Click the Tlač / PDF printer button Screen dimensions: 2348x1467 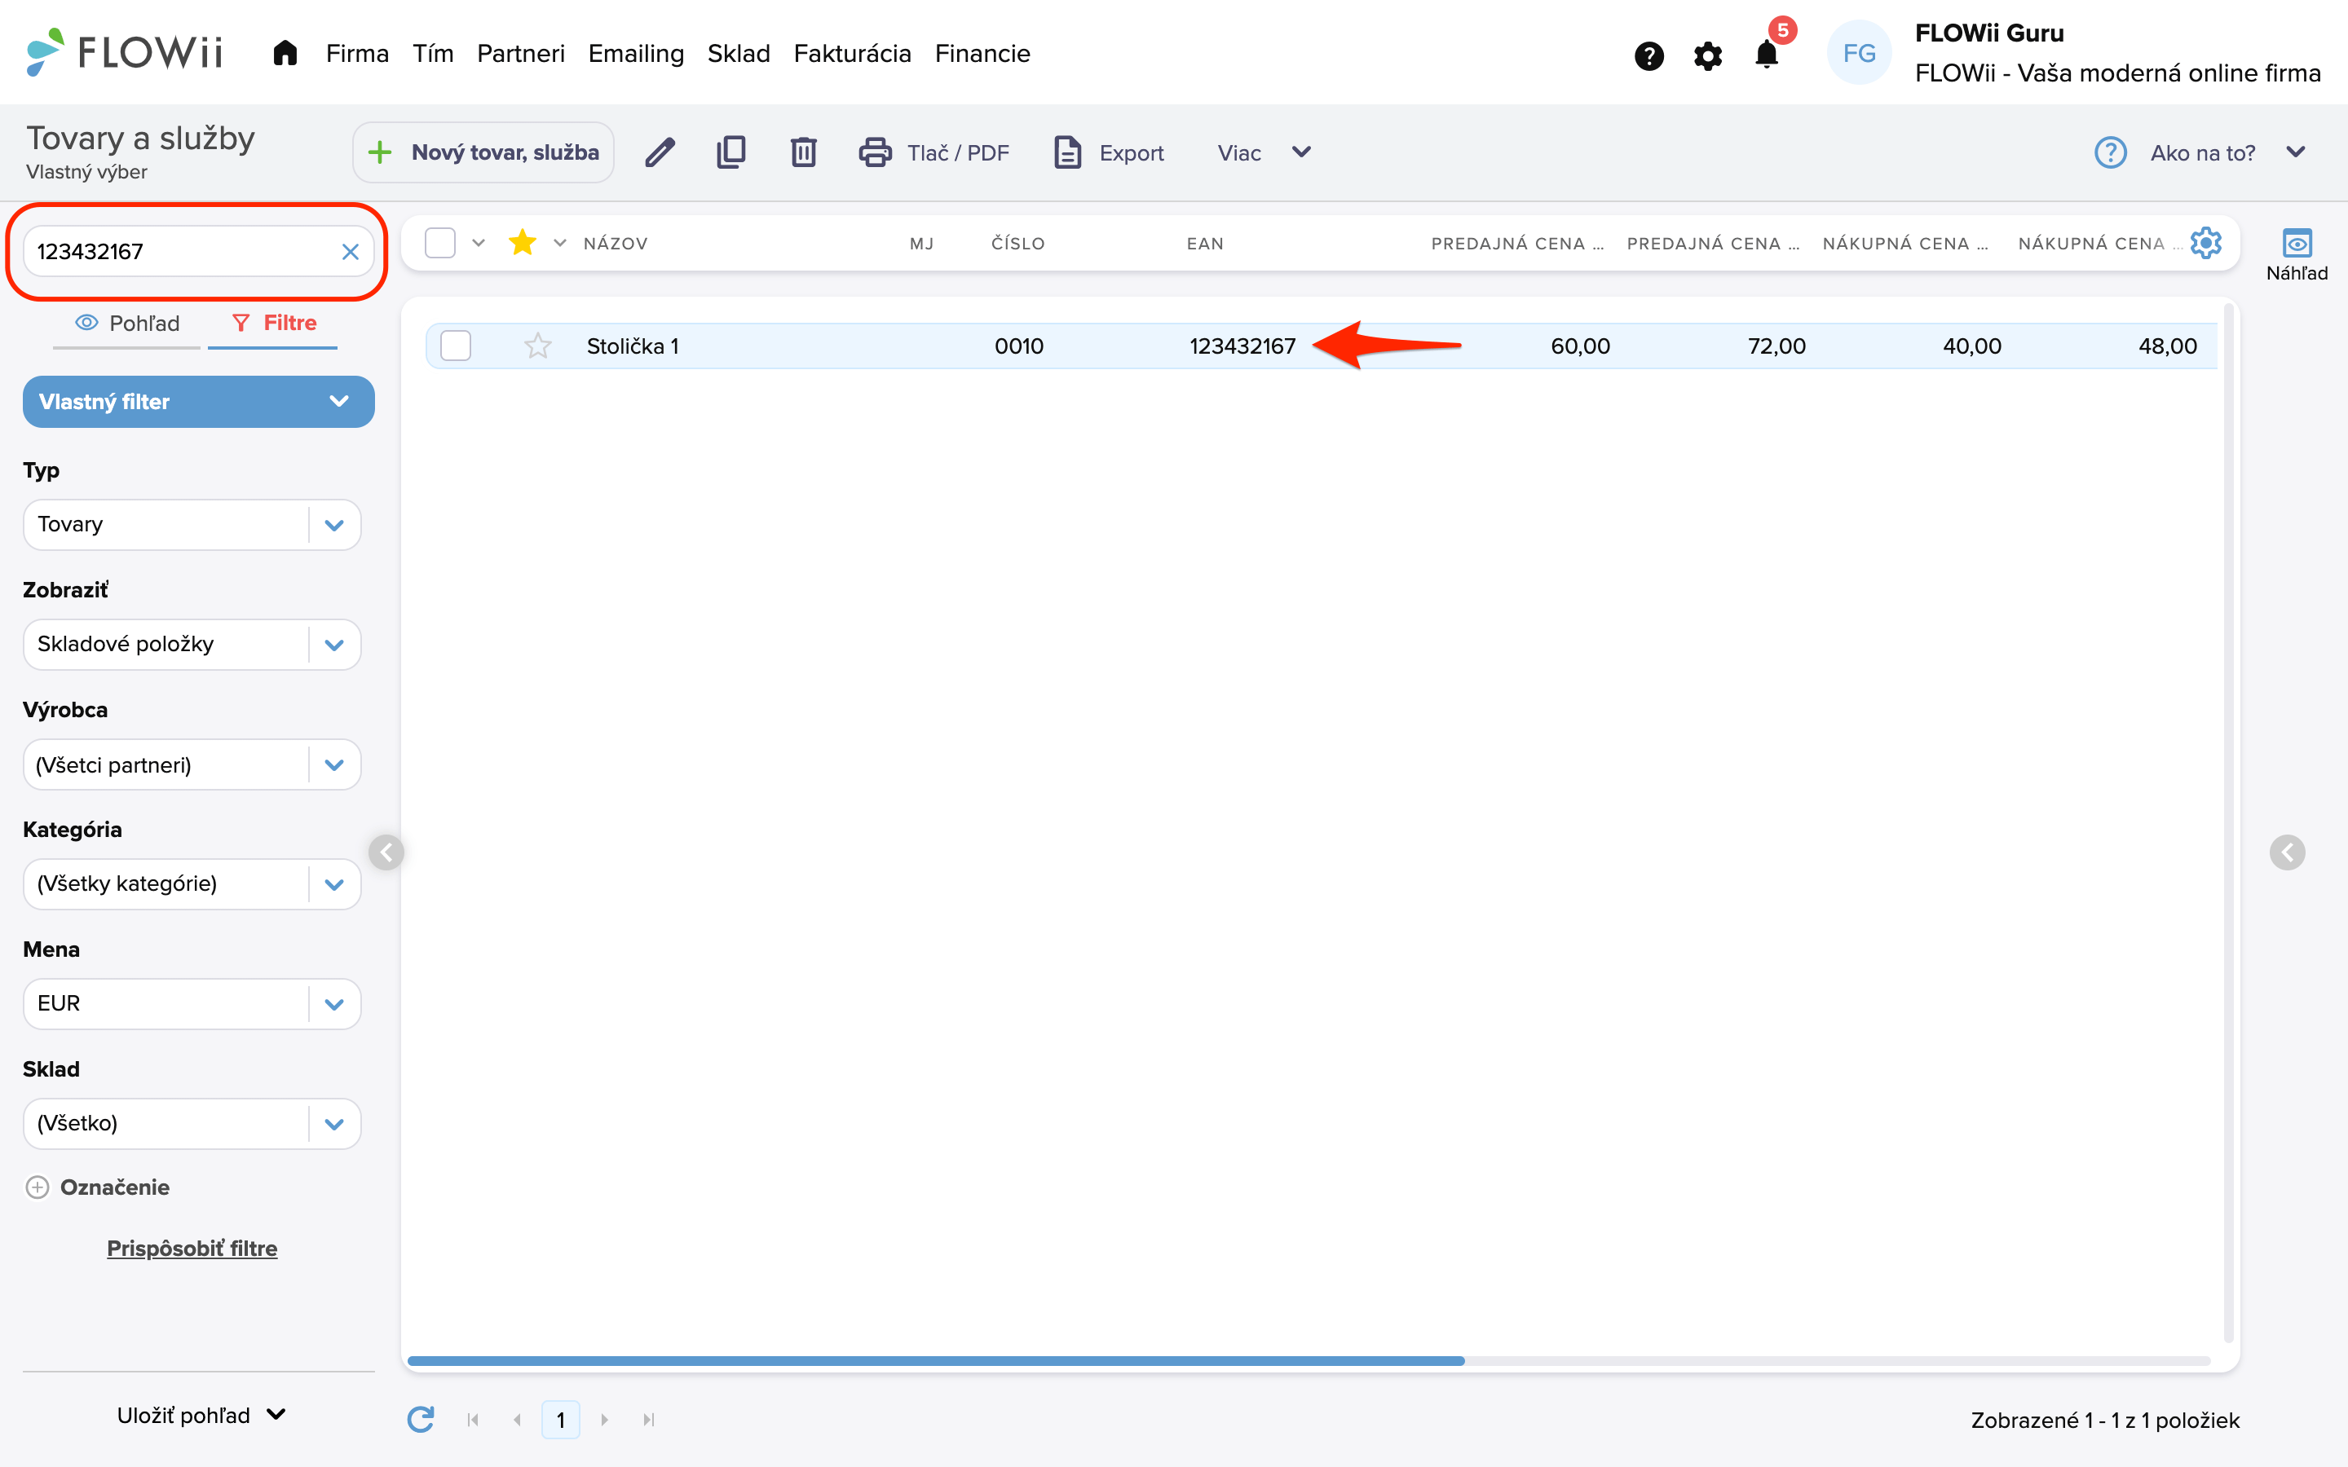[933, 152]
